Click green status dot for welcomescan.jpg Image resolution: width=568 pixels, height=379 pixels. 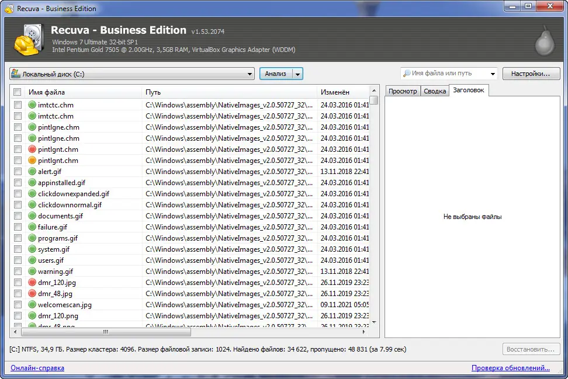[32, 304]
